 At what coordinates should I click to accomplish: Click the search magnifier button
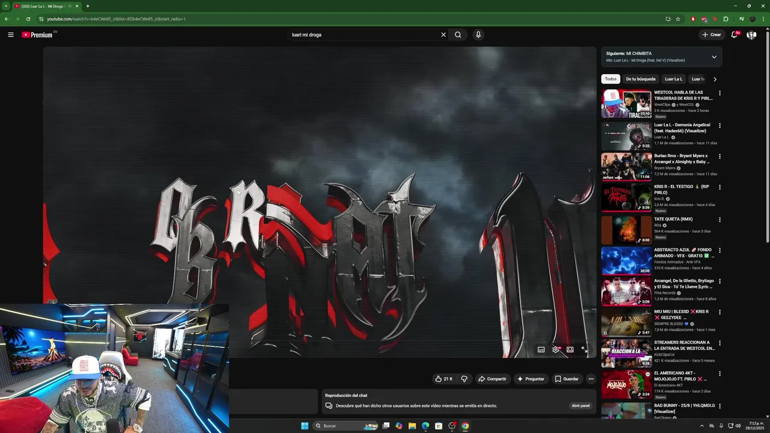coord(458,35)
